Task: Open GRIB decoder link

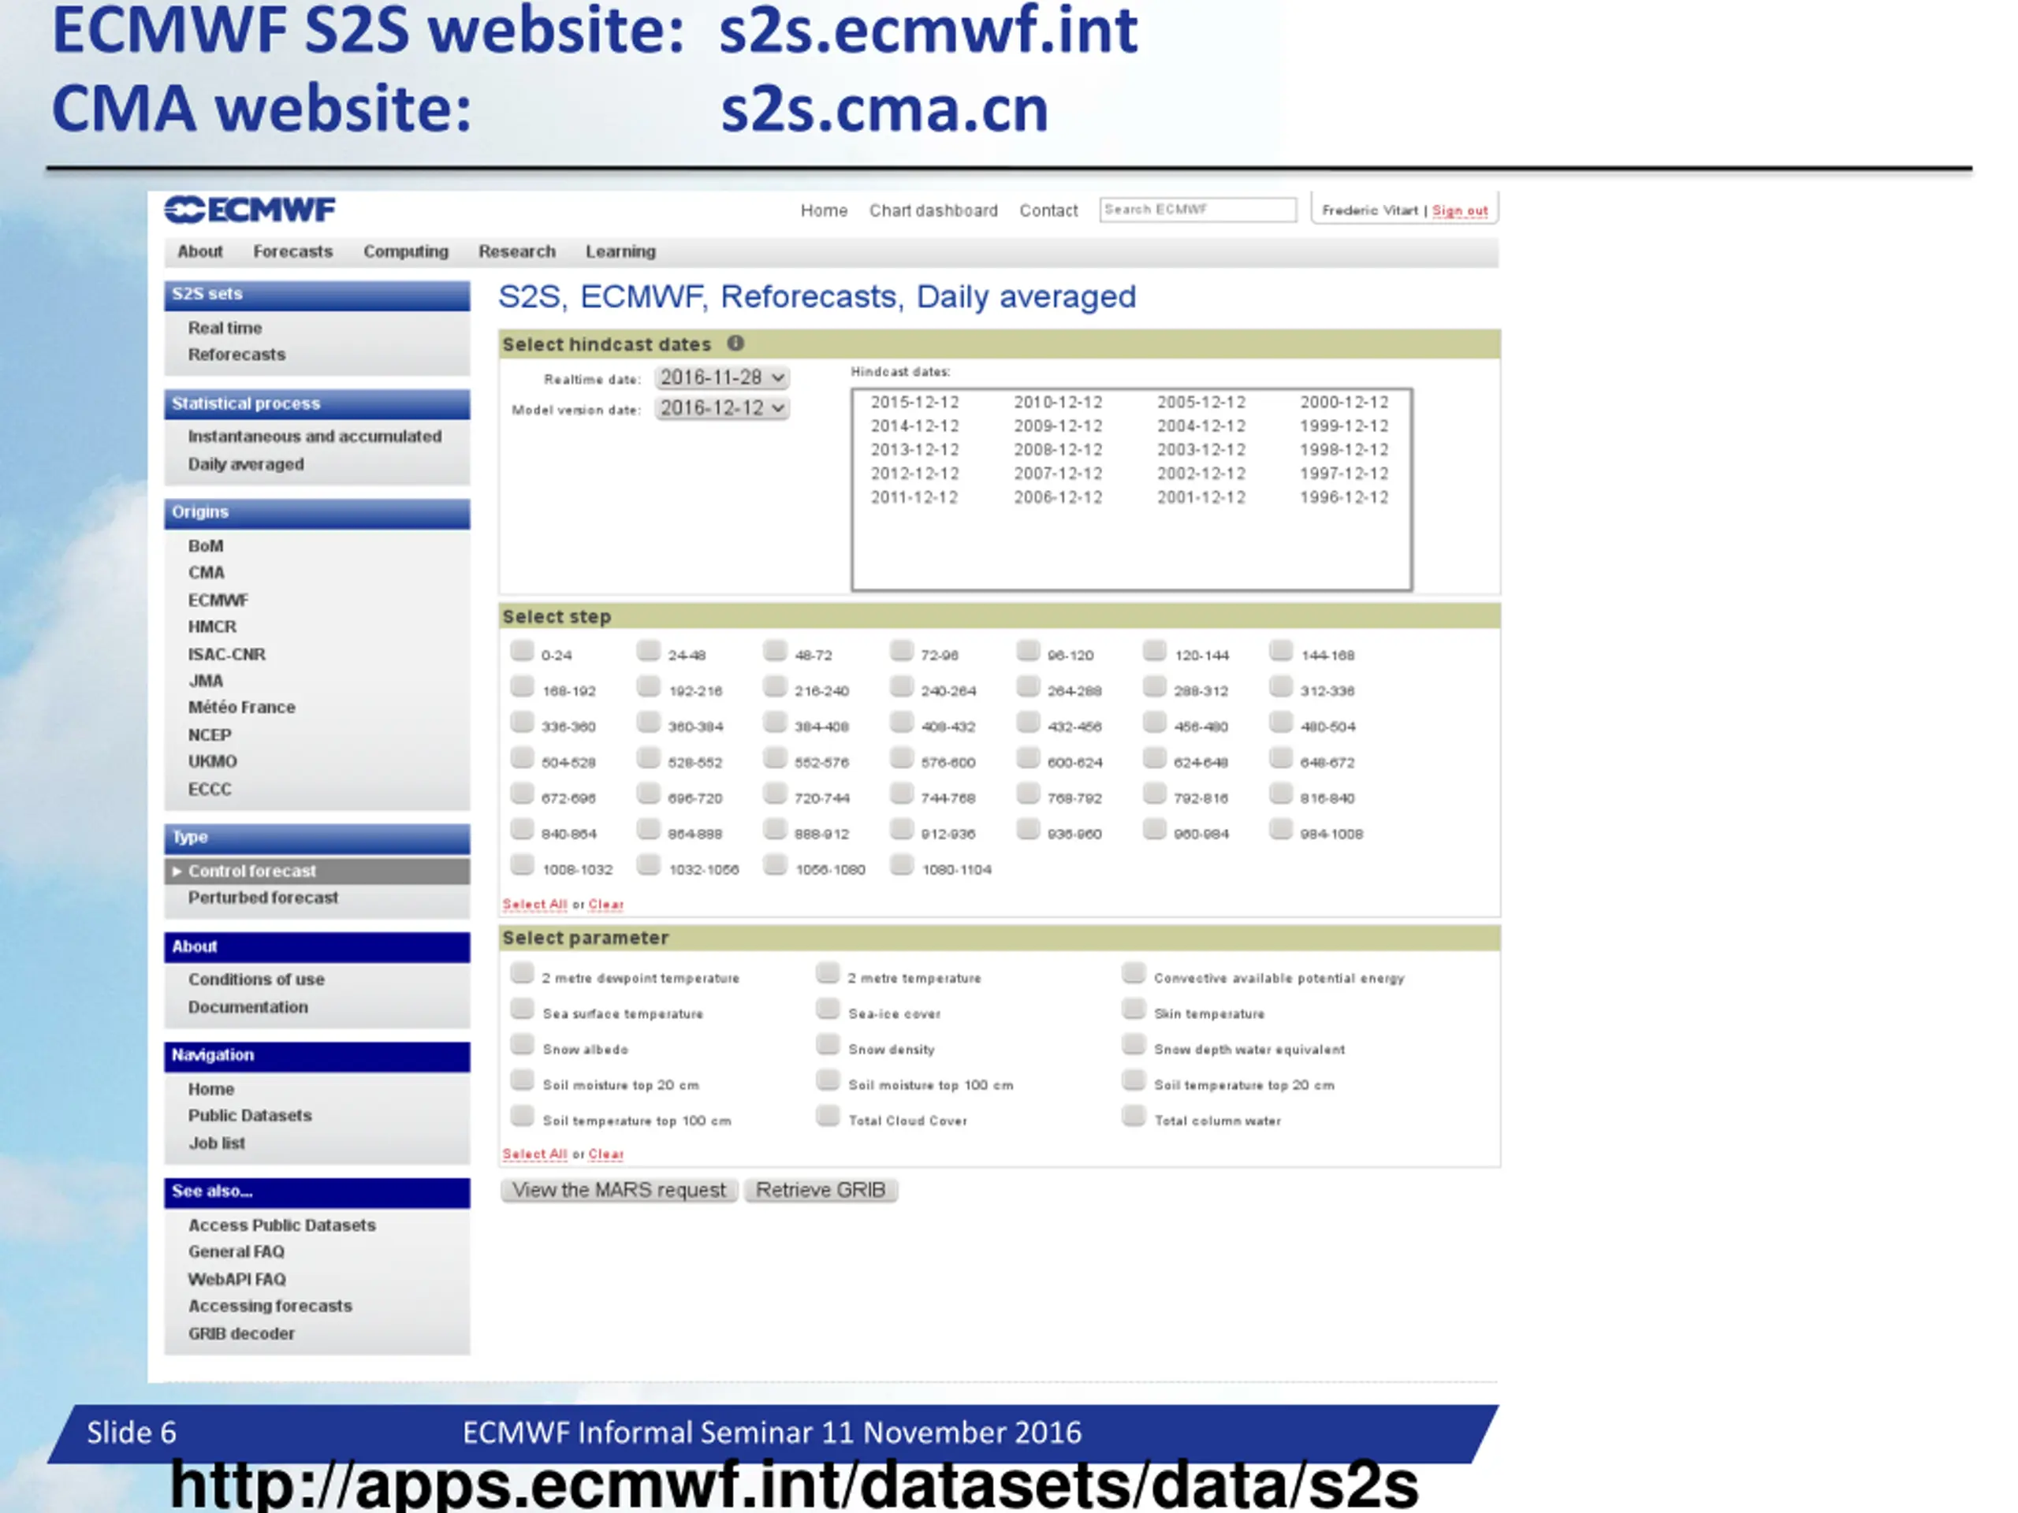Action: pyautogui.click(x=242, y=1334)
